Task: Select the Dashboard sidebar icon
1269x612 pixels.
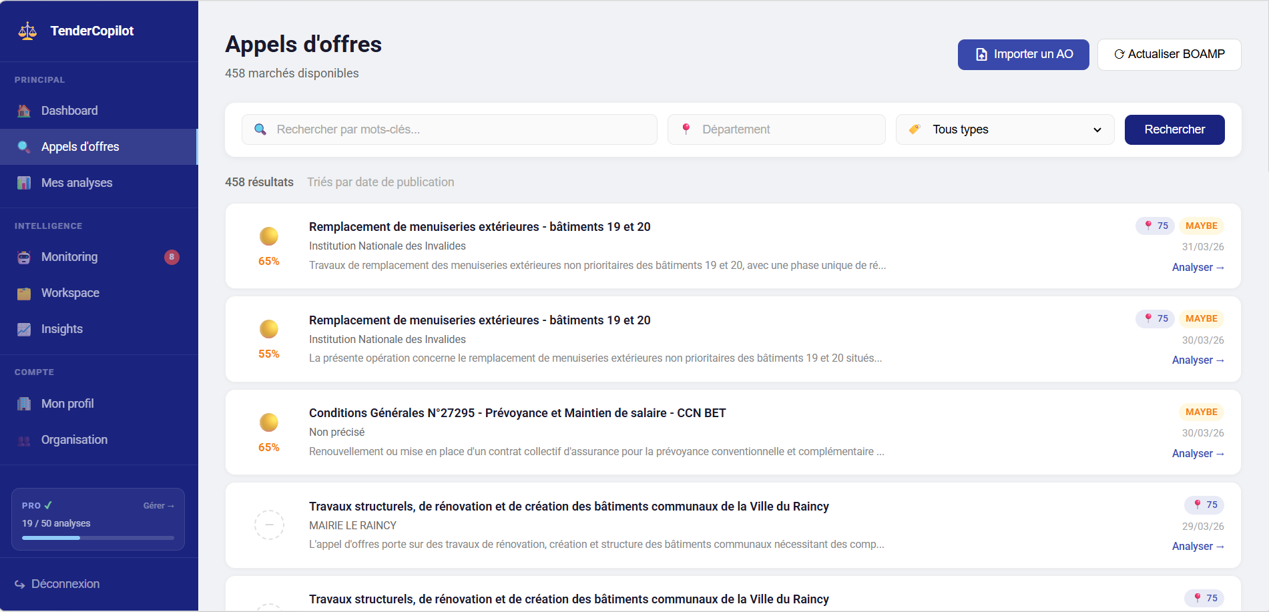Action: click(24, 110)
